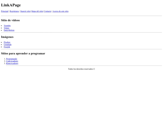The image size is (163, 122).
Task: Follow the Vimeo link
Action: pos(7,28)
